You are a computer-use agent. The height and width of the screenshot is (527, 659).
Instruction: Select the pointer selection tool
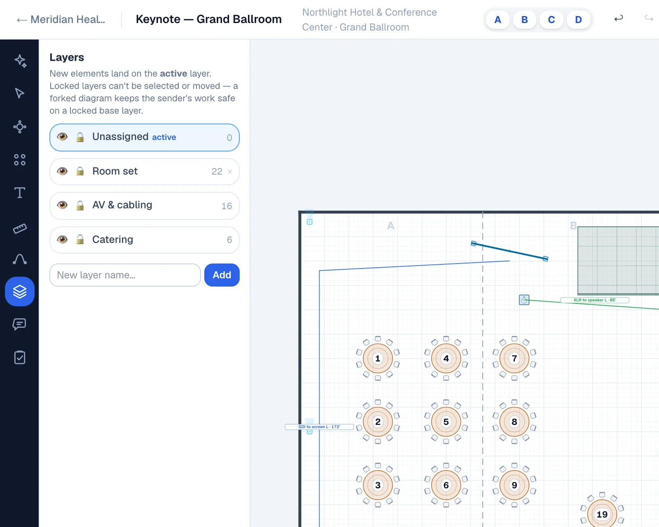(x=20, y=93)
